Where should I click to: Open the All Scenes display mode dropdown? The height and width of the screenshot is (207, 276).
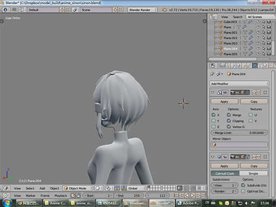click(260, 17)
